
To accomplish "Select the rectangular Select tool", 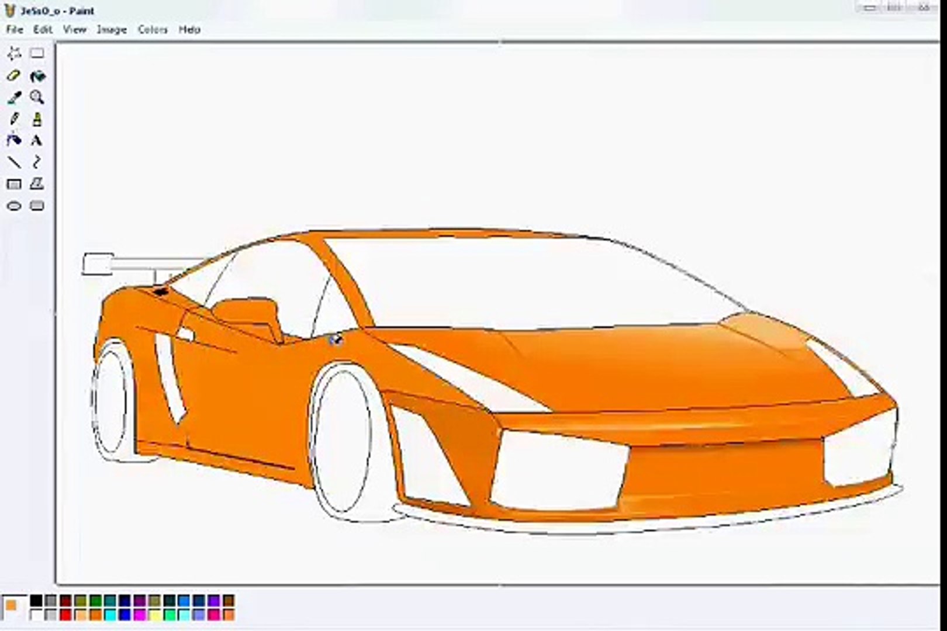I will click(37, 53).
